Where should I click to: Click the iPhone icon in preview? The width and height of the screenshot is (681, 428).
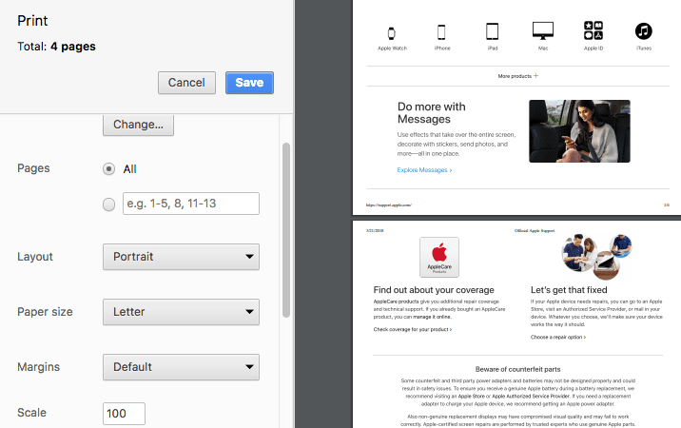441,32
